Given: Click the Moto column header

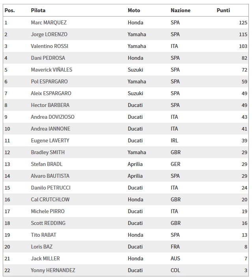Looking at the screenshot, I should (x=134, y=11).
